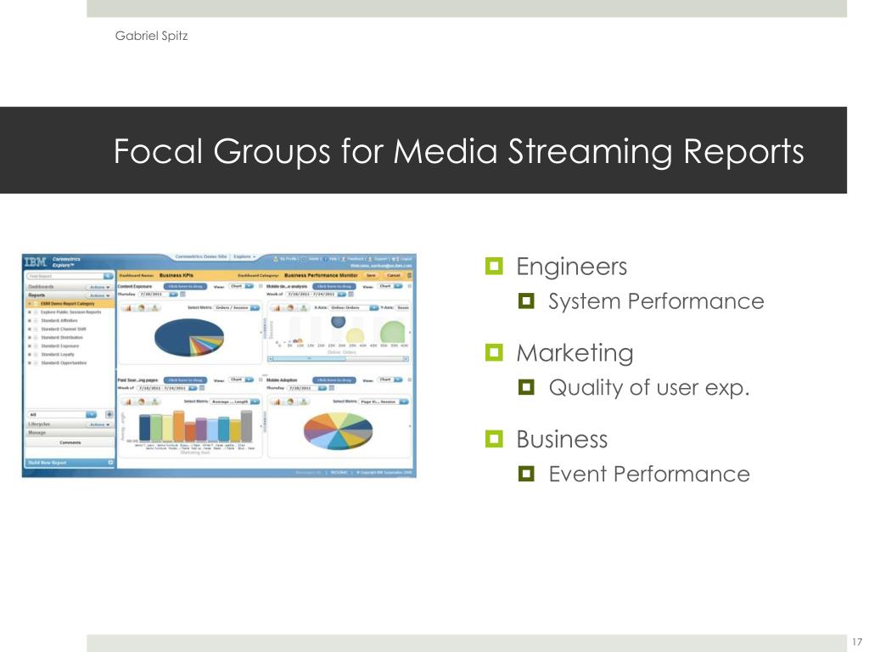Expand EBM Demo Report Category folder
The image size is (869, 652).
point(30,304)
